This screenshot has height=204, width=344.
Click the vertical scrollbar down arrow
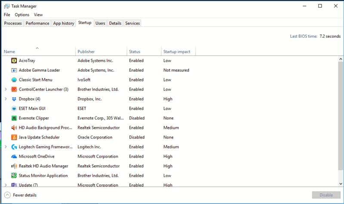coord(341,184)
